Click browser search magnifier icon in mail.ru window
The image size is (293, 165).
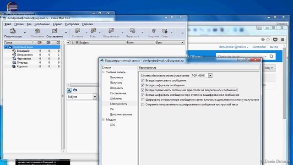click(271, 56)
